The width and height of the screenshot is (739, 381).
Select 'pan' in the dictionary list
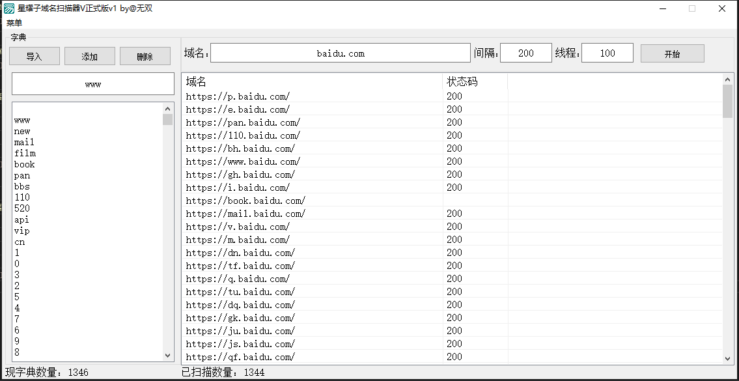(22, 175)
